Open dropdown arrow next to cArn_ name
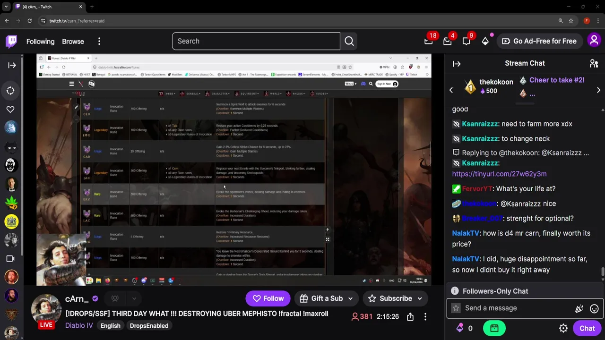The width and height of the screenshot is (605, 340). pos(134,298)
